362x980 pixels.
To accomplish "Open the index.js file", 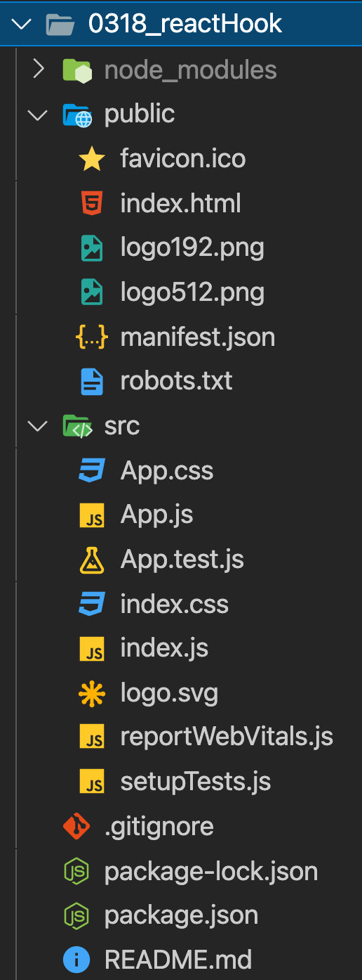I will pos(164,649).
